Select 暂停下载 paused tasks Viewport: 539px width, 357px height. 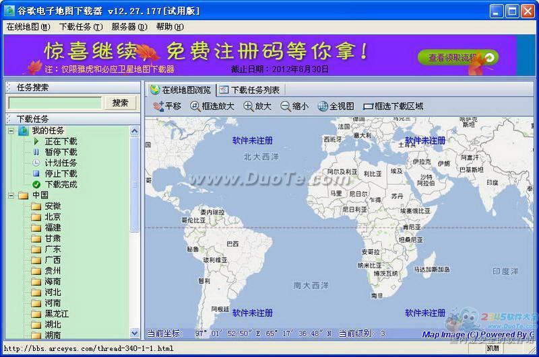coord(61,152)
